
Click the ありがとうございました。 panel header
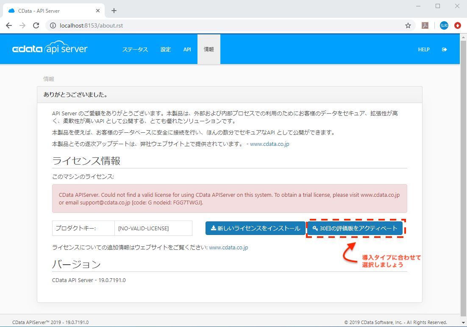pyautogui.click(x=230, y=95)
